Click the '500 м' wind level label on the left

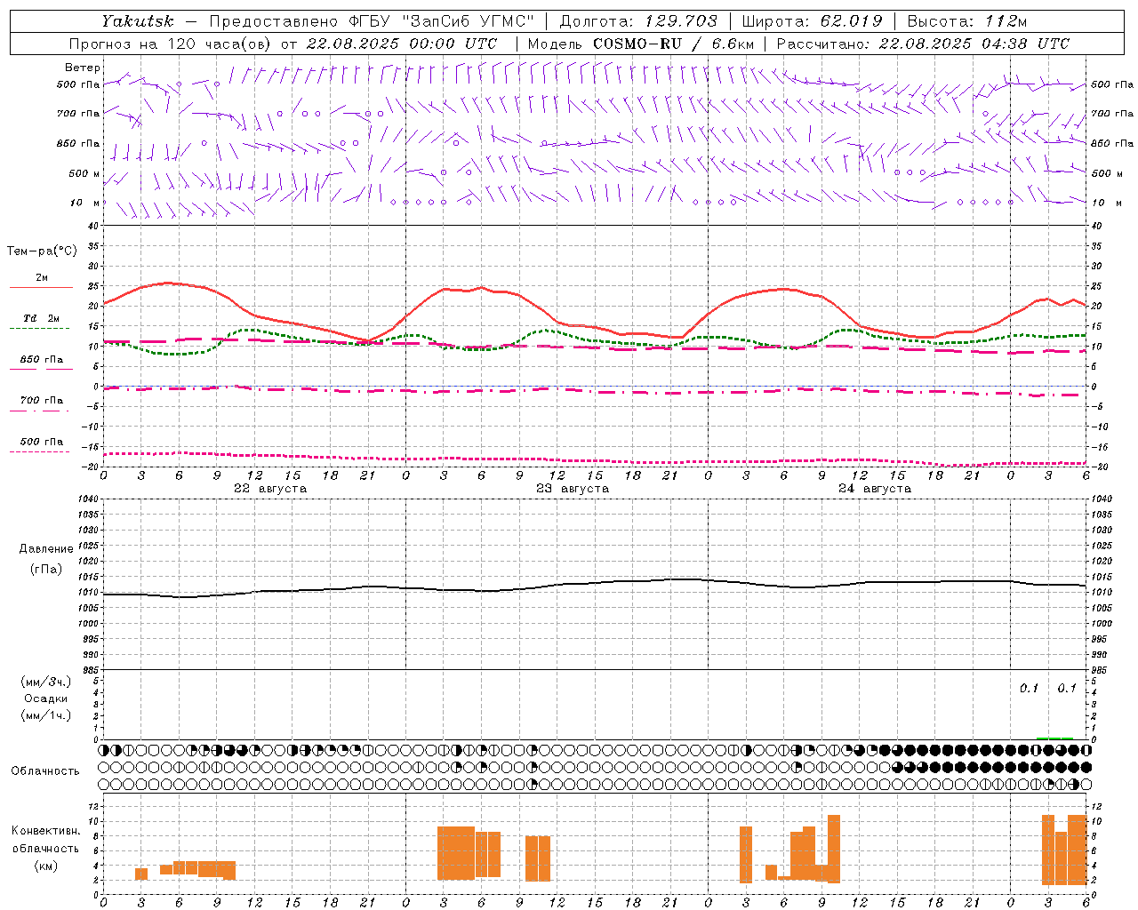pyautogui.click(x=84, y=173)
